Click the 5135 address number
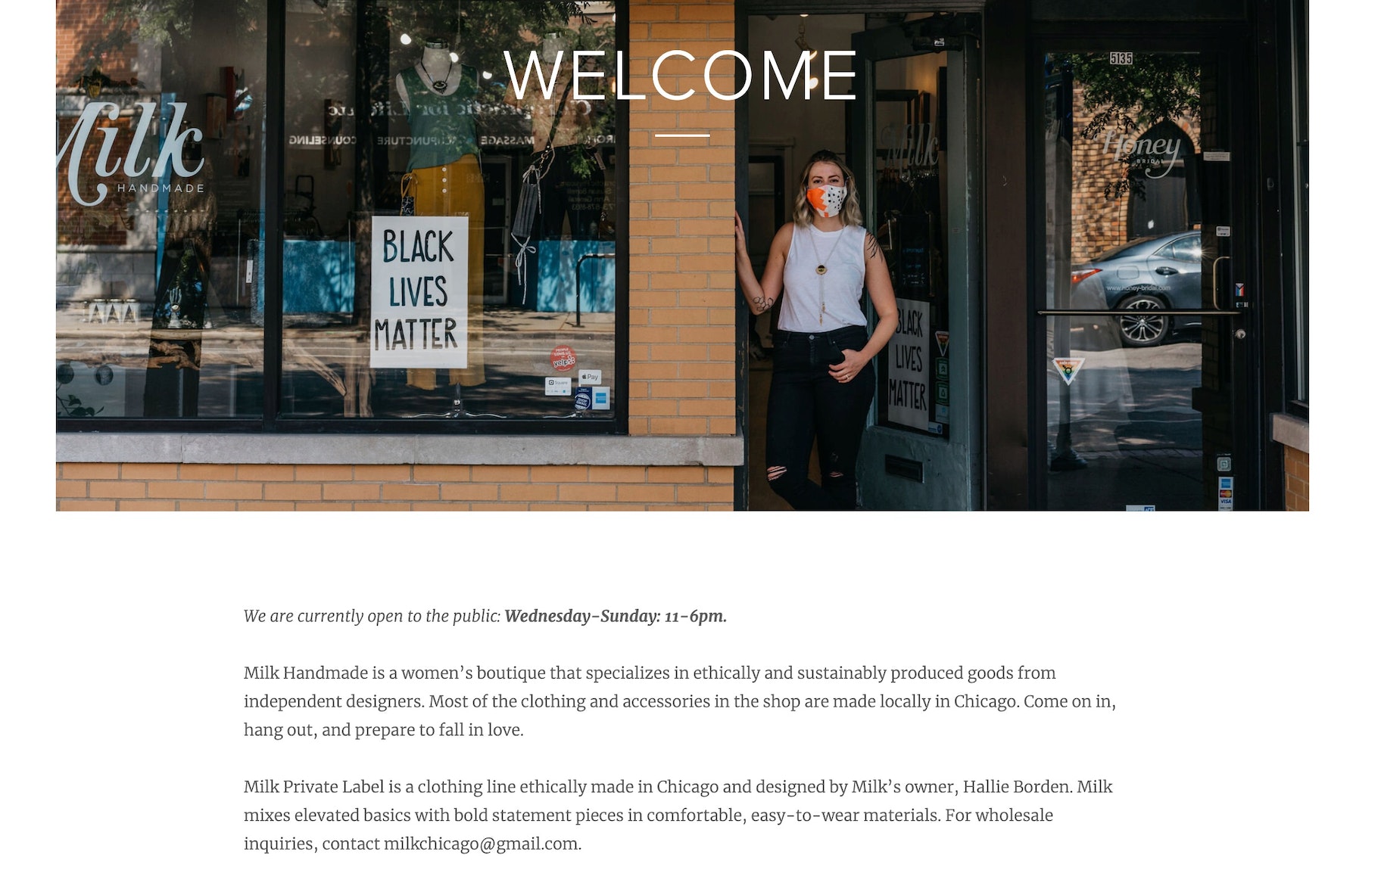1381x886 pixels. [x=1121, y=58]
